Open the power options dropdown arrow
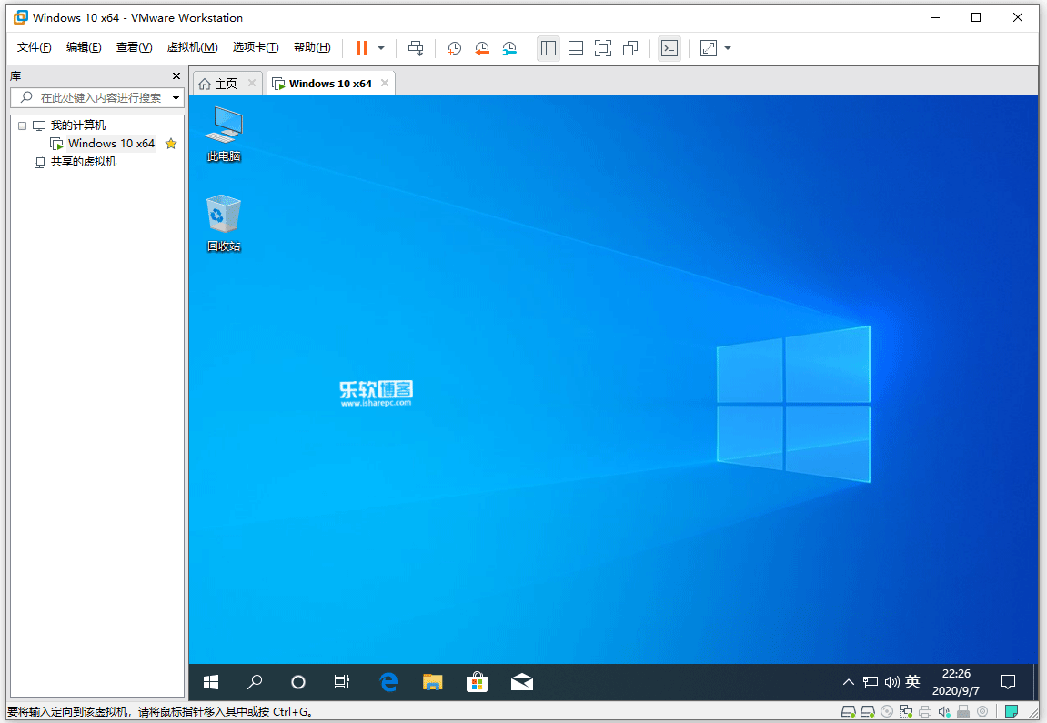Screen dimensions: 1047x723 click(x=381, y=48)
